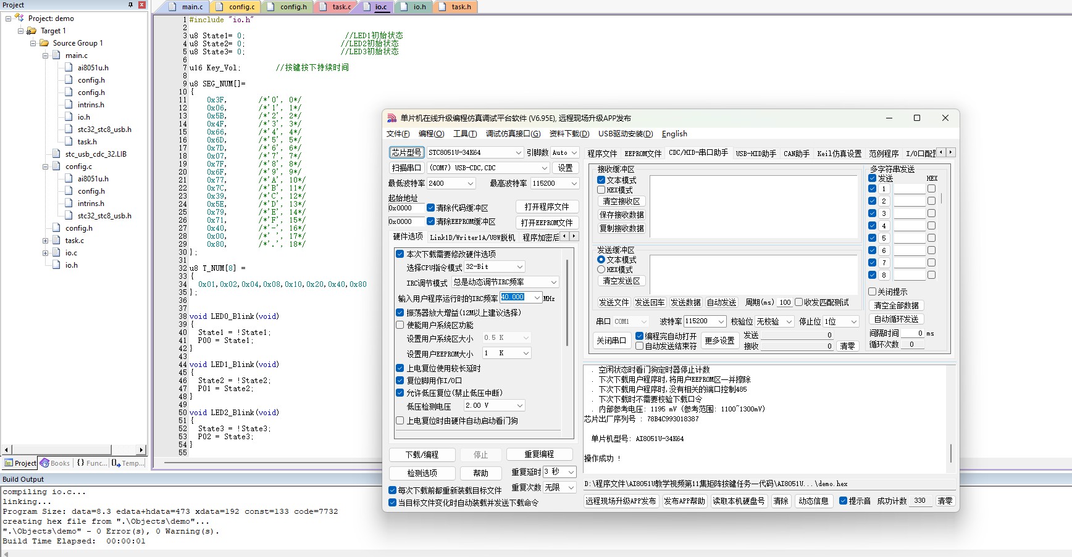Click right scroll arrow in Project panel
This screenshot has width=1072, height=557.
coord(141,450)
